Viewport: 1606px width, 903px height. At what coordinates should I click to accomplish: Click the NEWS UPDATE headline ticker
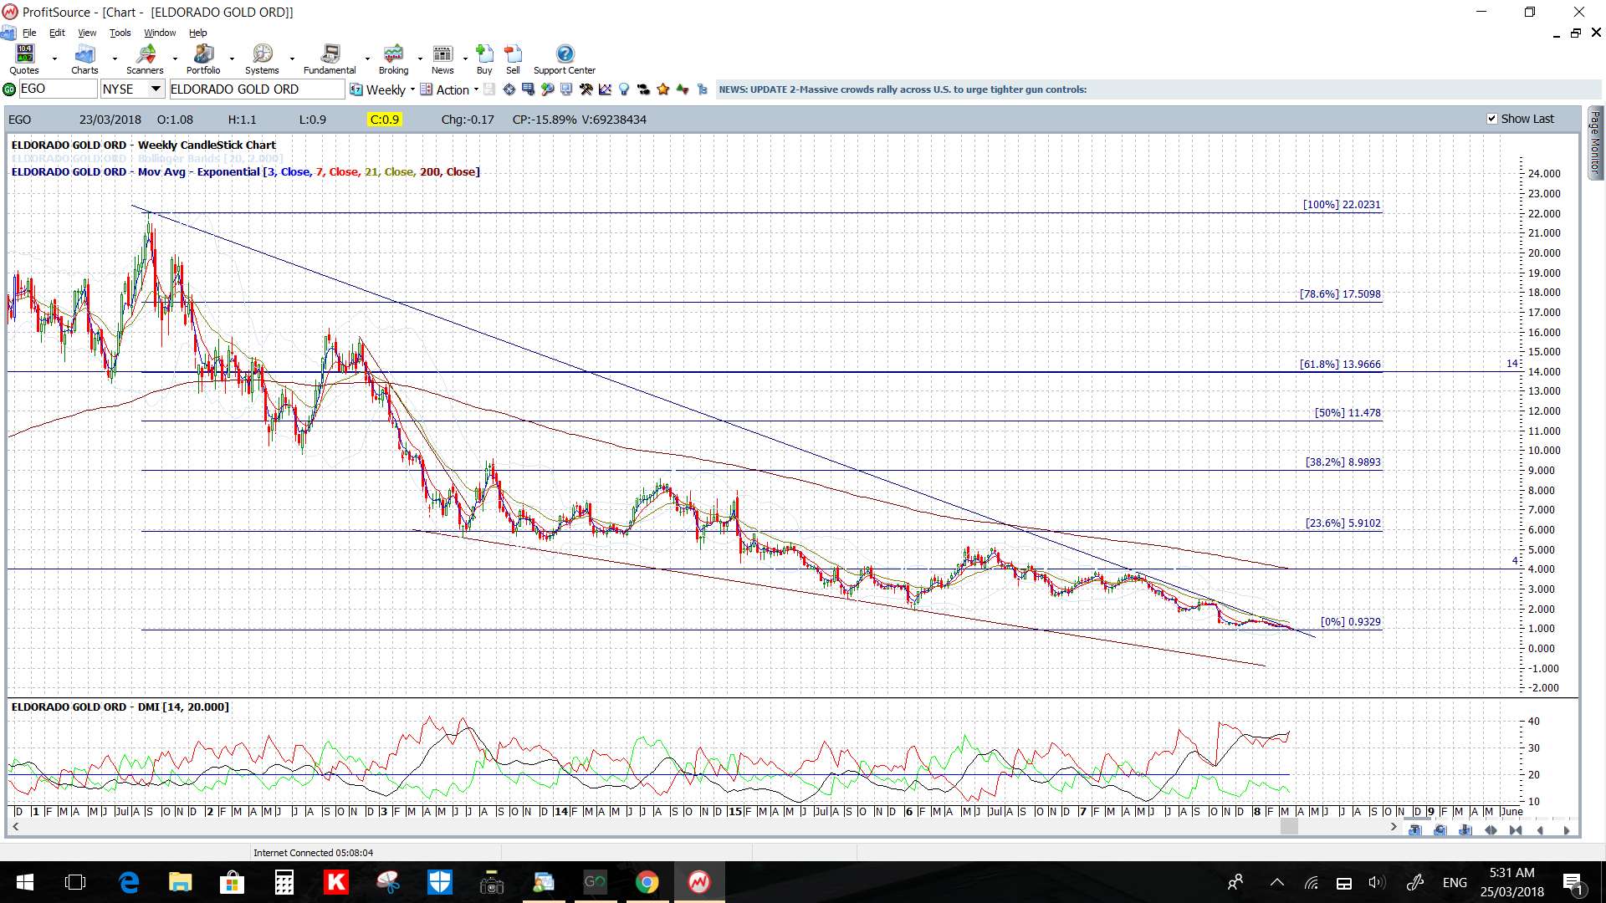(x=903, y=89)
